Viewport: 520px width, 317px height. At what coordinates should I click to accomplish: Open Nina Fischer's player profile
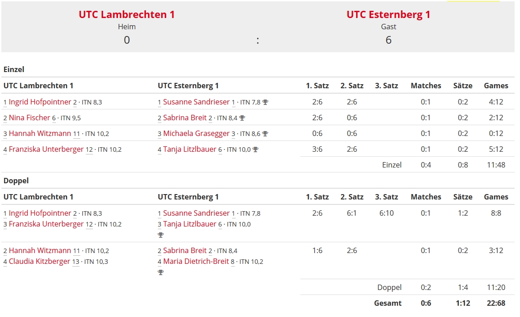point(29,118)
